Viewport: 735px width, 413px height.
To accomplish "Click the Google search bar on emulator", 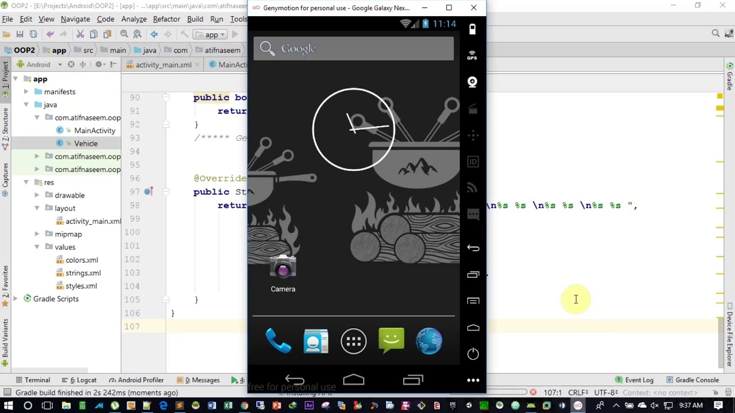I will (354, 49).
